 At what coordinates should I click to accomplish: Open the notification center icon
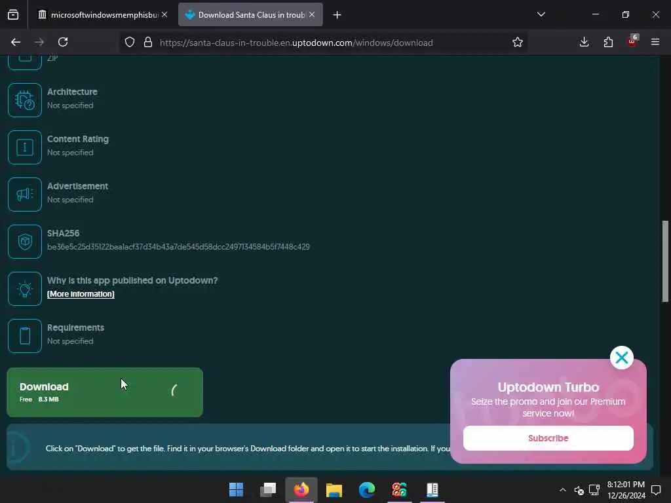655,490
